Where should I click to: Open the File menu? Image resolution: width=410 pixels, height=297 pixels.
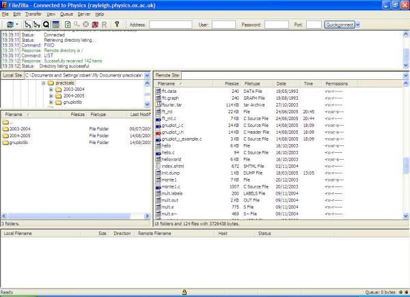click(5, 14)
